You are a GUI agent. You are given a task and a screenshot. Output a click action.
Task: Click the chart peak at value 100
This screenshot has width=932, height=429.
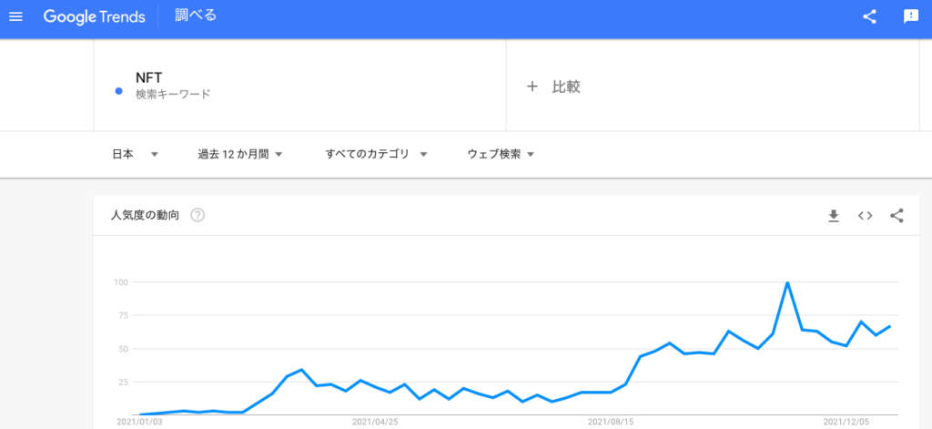click(x=787, y=282)
